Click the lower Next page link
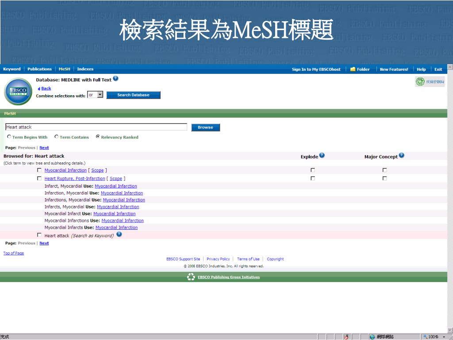453x340 pixels. pos(44,243)
